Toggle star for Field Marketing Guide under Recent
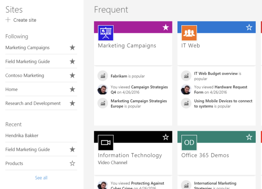 pyautogui.click(x=72, y=149)
